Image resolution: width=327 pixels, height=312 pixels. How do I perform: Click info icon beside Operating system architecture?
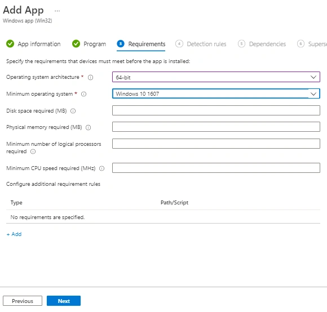[x=90, y=78]
